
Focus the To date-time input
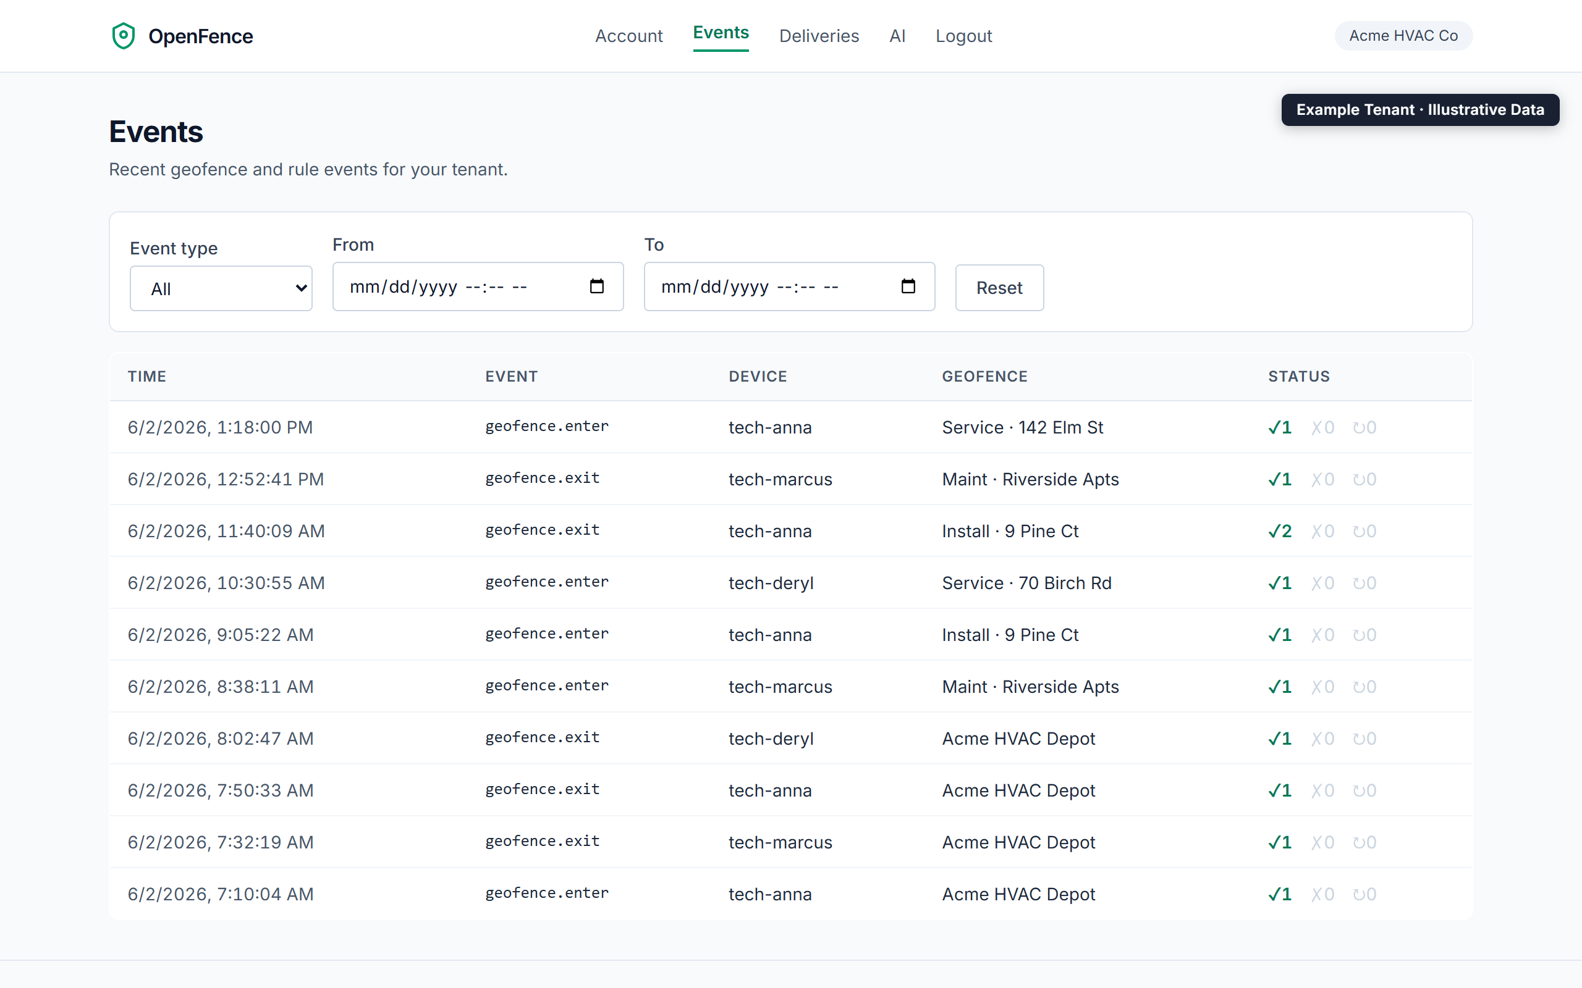789,286
